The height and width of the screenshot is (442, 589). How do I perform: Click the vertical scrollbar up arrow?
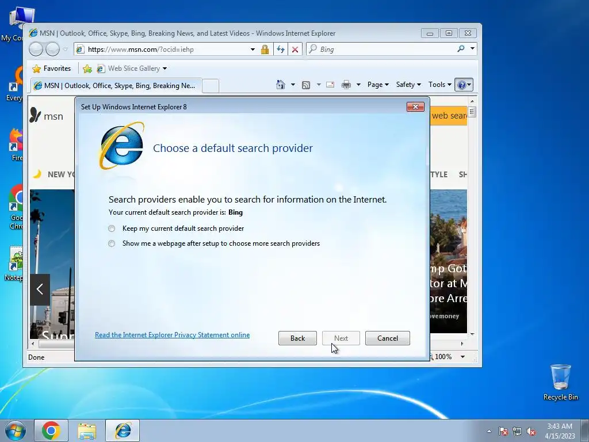tap(472, 101)
